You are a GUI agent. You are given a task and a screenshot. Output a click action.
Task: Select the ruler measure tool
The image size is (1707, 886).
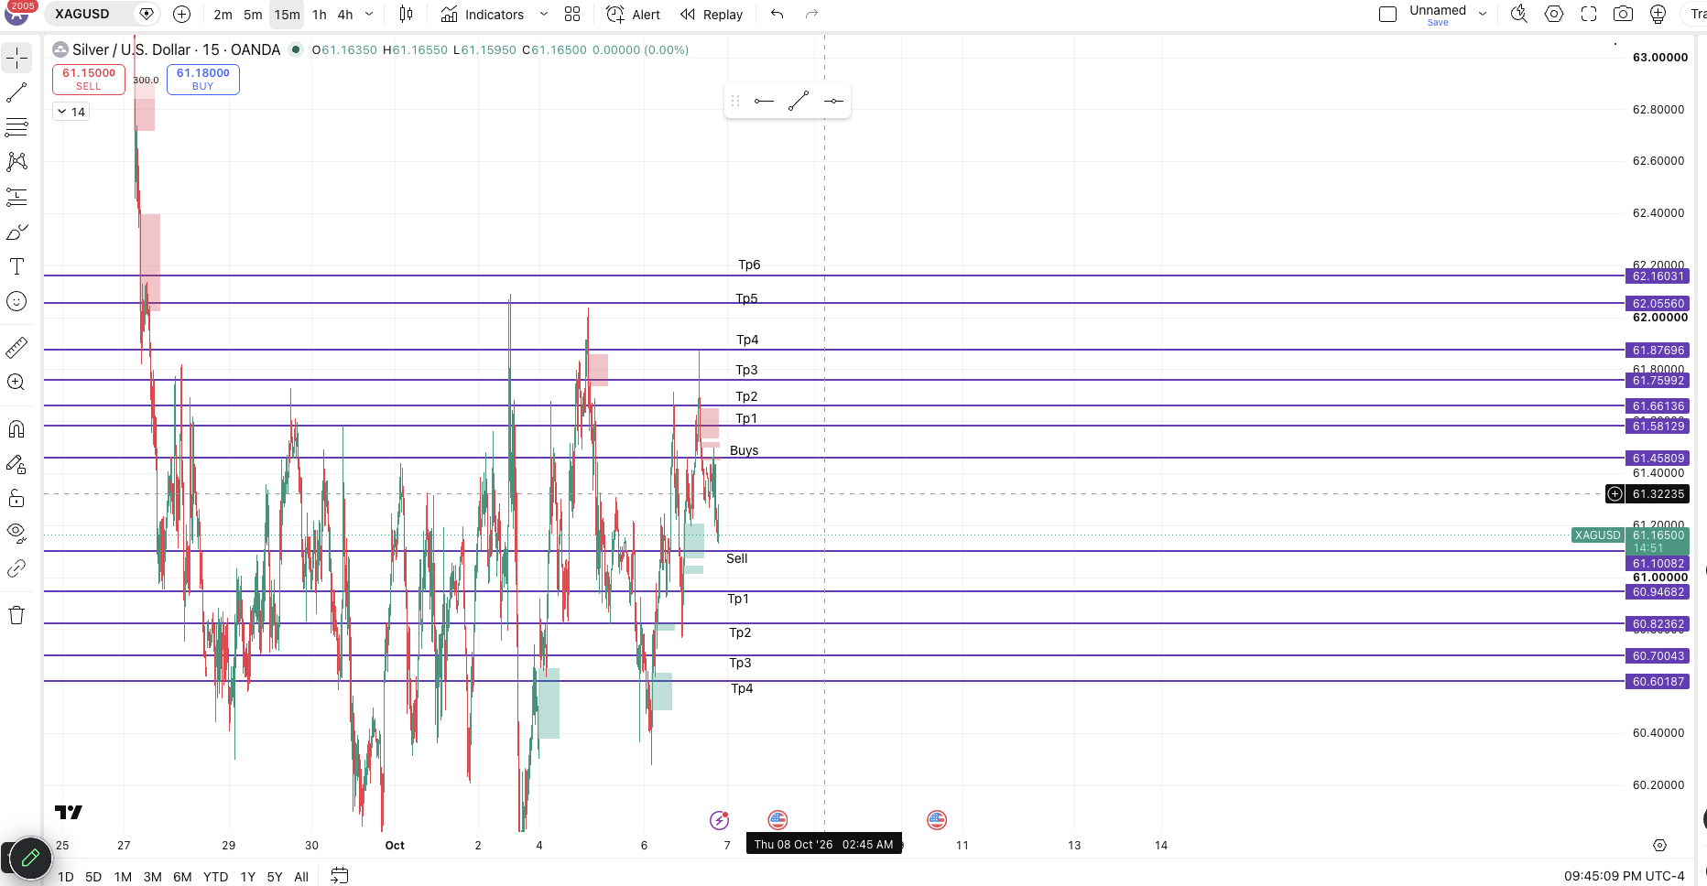point(16,348)
